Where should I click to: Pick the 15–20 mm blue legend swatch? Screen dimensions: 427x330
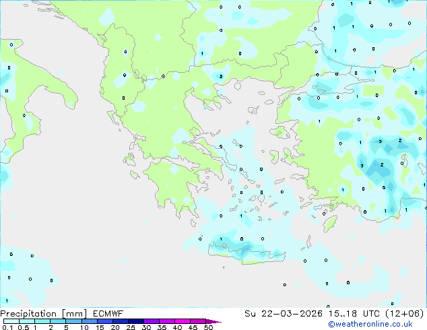[105, 321]
